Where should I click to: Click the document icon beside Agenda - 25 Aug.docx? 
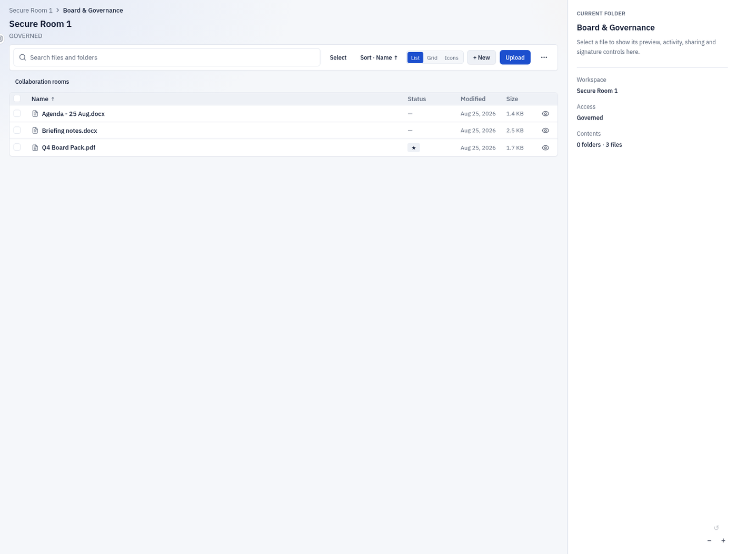[35, 114]
